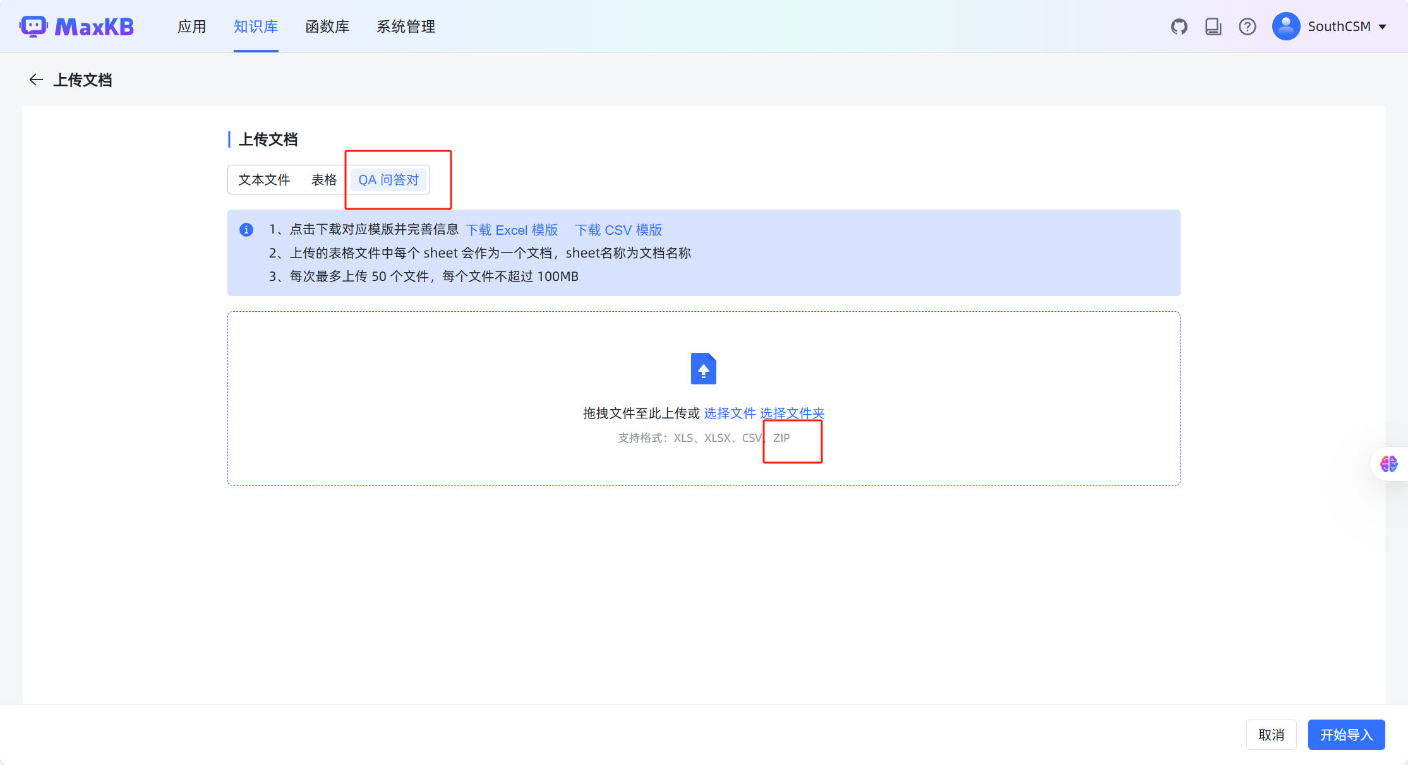Click the 选择文件夹 link
The height and width of the screenshot is (765, 1408).
(792, 413)
